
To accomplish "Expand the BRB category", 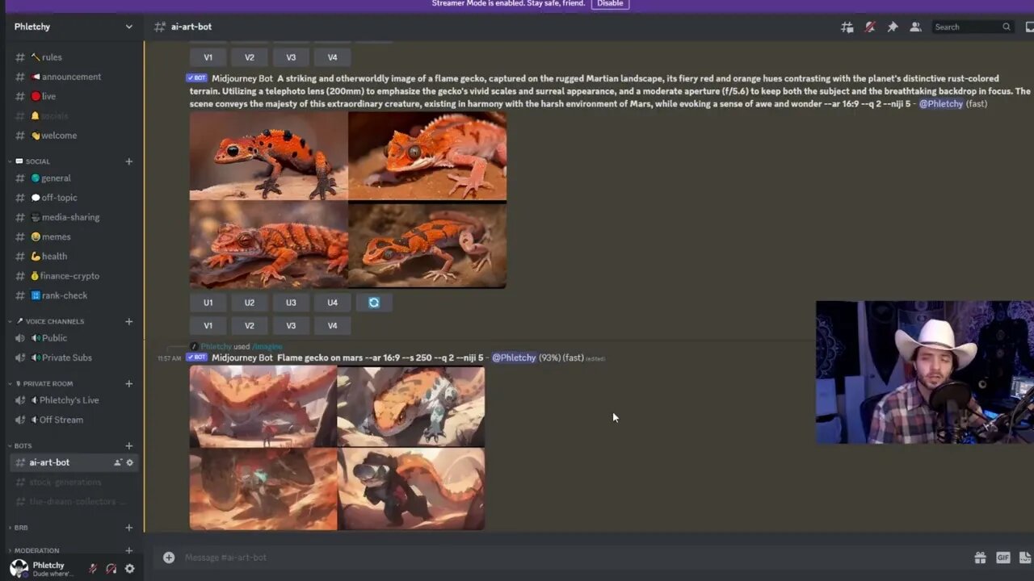I will (x=20, y=528).
